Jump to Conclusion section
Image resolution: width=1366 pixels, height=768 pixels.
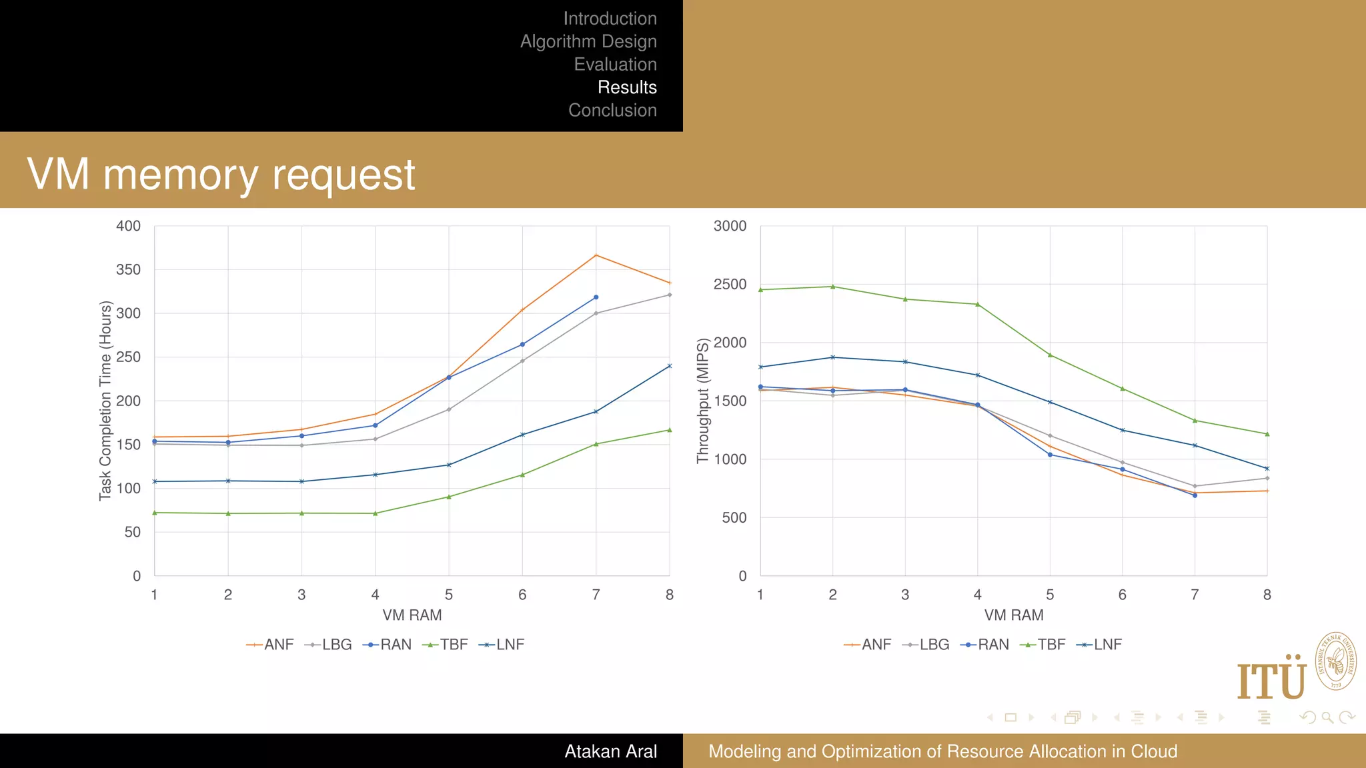(612, 110)
